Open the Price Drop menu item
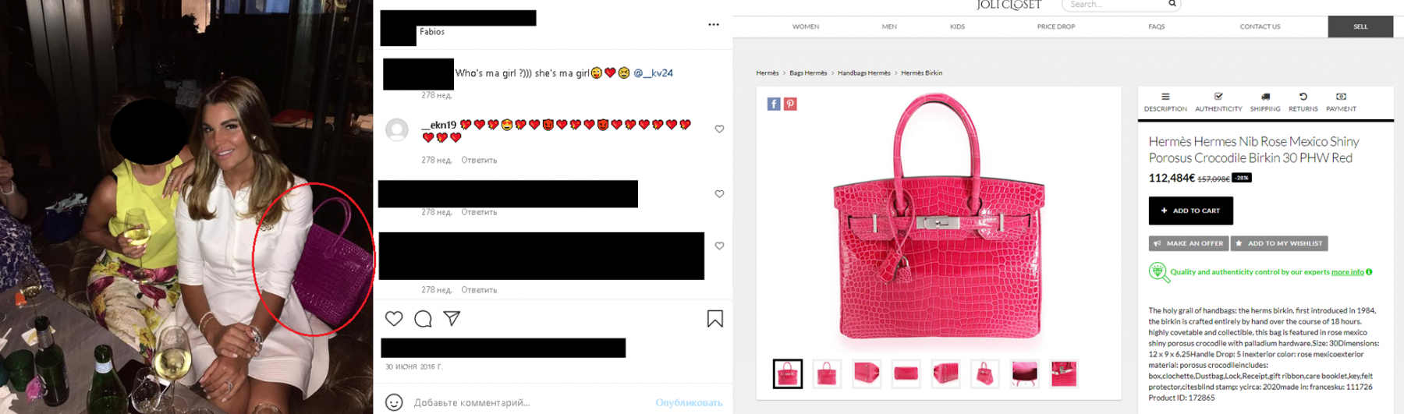This screenshot has height=414, width=1404. pos(1056,27)
